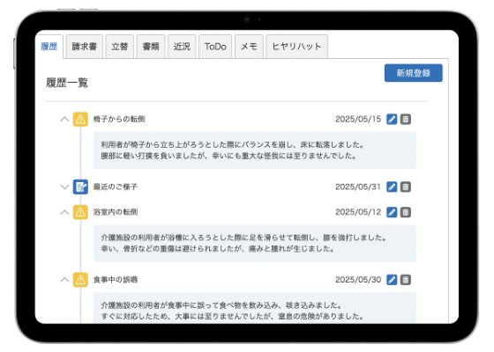Edit the 食事中の誤嚥 entry with pencil icon

[x=392, y=280]
